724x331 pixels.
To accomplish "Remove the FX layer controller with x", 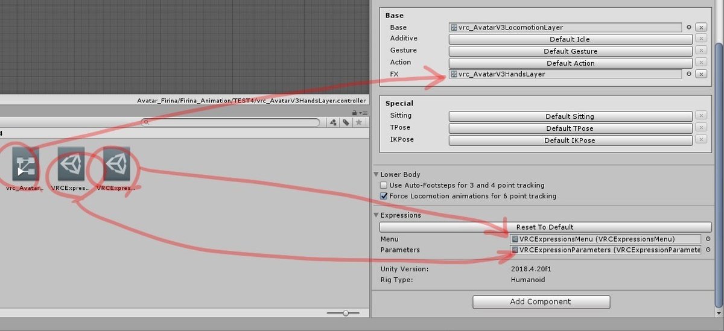I will pos(700,74).
